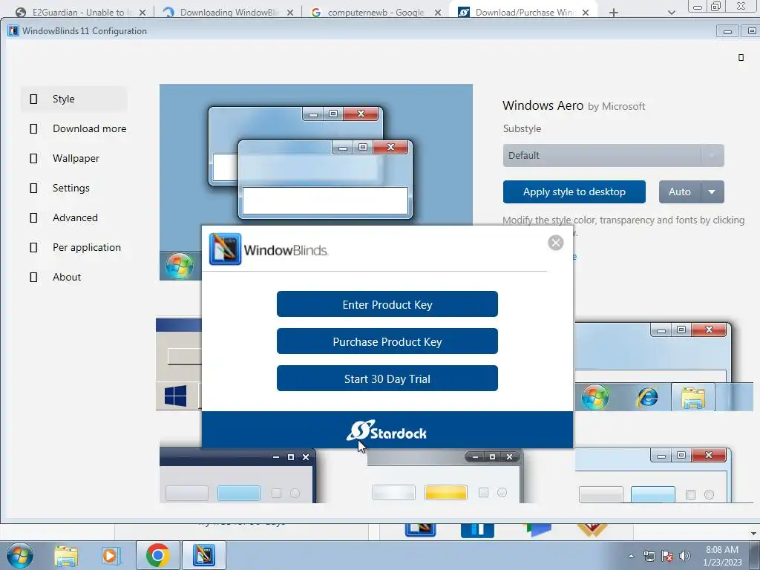Screen dimensions: 760x570
Task: Select the Windows 10 style thumbnail
Action: click(178, 364)
